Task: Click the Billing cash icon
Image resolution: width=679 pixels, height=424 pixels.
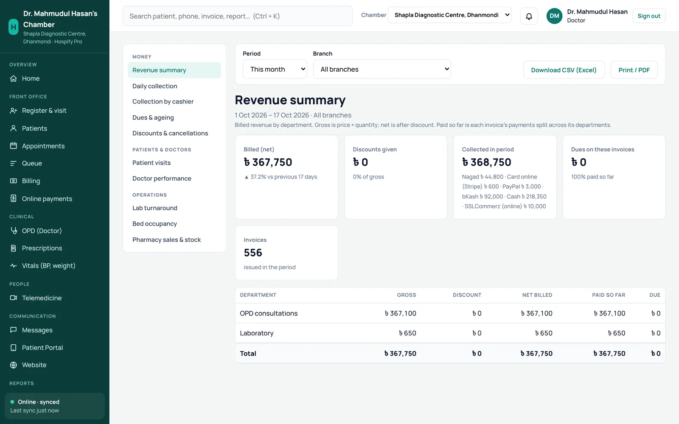Action: click(x=14, y=181)
